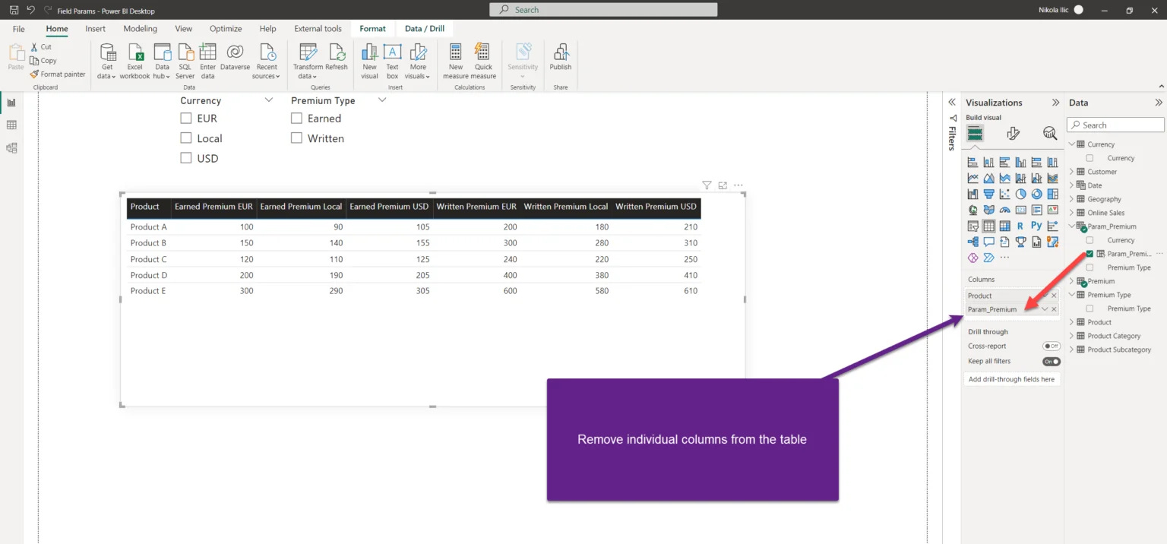Expand the Geography table in Data pane
This screenshot has height=544, width=1167.
(x=1072, y=199)
